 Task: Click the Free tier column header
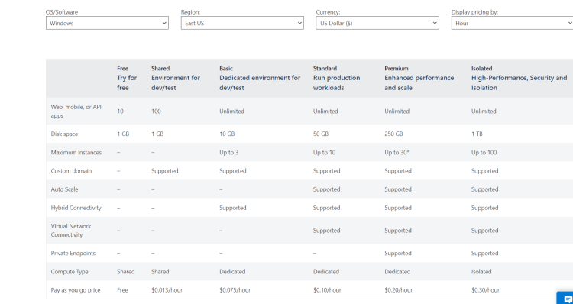tap(127, 78)
